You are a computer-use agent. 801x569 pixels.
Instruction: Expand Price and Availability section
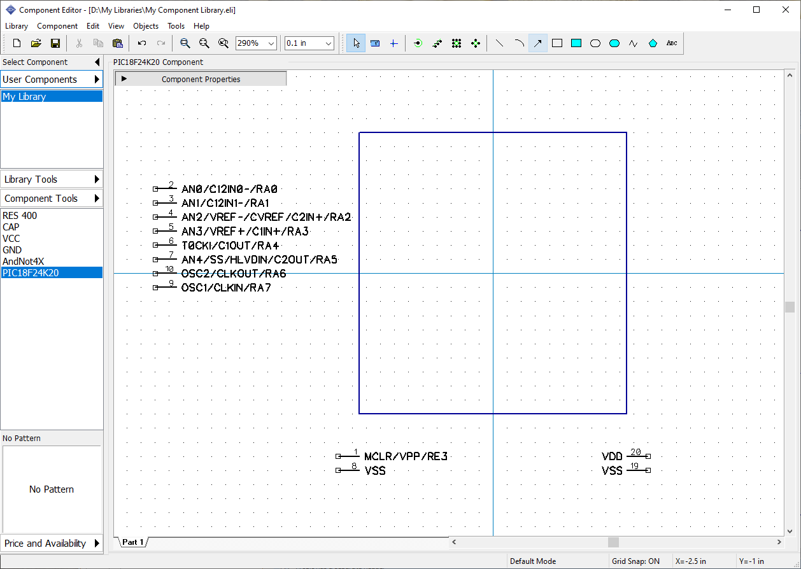52,544
